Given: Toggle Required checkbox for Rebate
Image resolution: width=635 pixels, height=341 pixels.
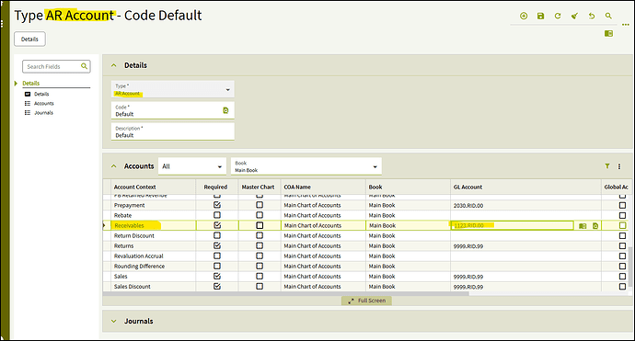Looking at the screenshot, I should point(217,215).
